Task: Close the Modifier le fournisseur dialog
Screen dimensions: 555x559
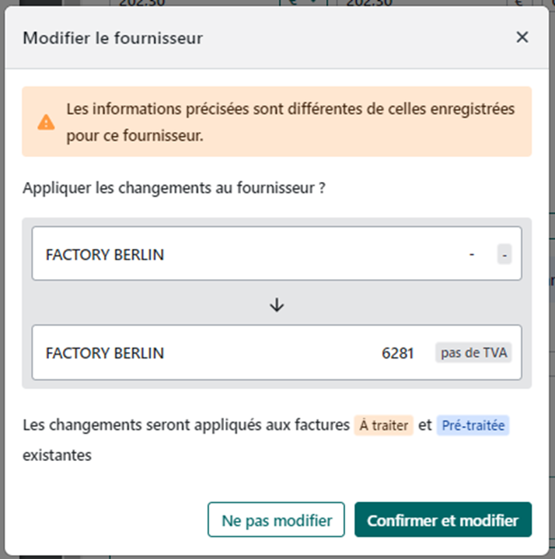Action: [522, 37]
